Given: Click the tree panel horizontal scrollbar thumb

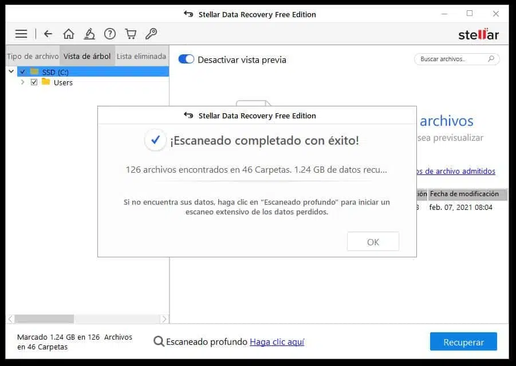Looking at the screenshot, I should pos(44,319).
